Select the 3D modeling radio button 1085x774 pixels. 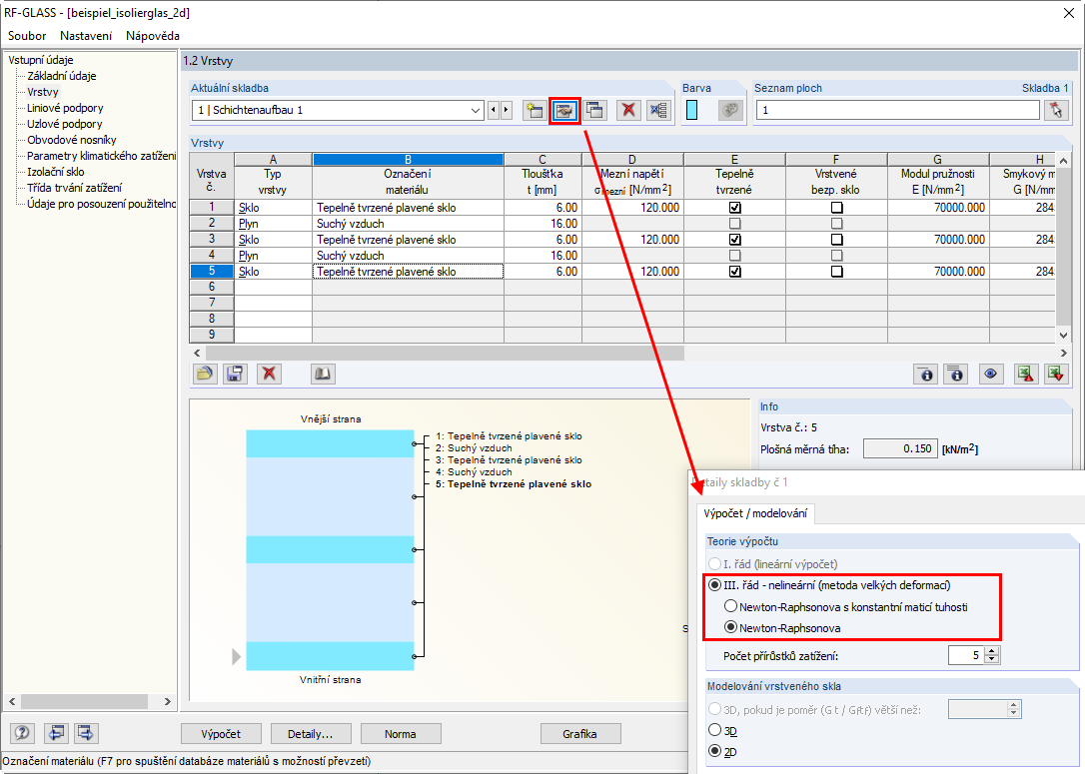pyautogui.click(x=714, y=730)
